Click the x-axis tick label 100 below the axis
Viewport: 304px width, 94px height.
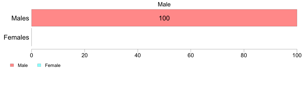(297, 55)
